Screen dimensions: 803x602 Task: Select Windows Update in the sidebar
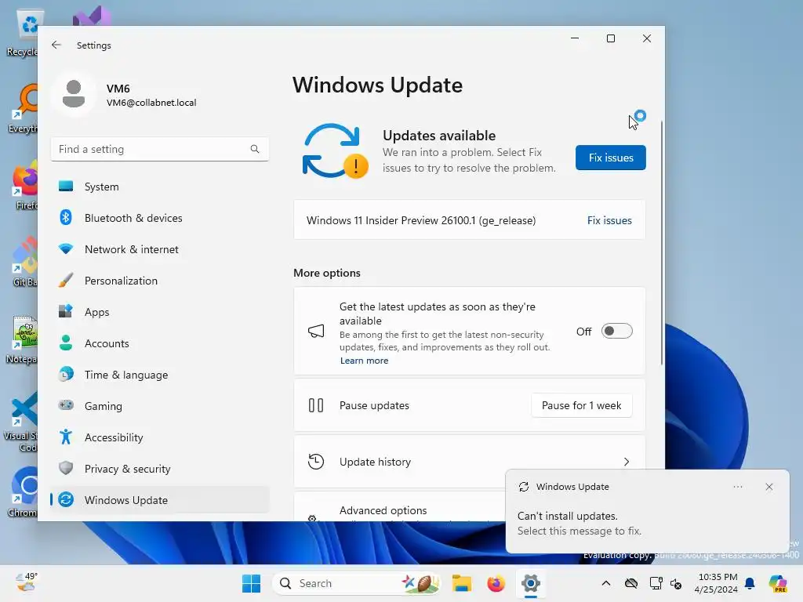(160, 500)
